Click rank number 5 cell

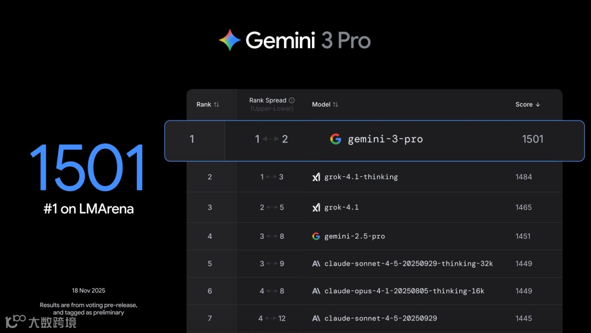210,263
